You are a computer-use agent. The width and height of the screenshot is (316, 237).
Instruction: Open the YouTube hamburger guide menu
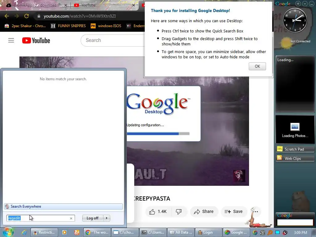pyautogui.click(x=11, y=40)
